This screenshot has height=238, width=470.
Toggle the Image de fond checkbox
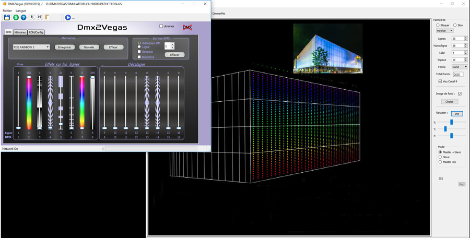(x=460, y=94)
